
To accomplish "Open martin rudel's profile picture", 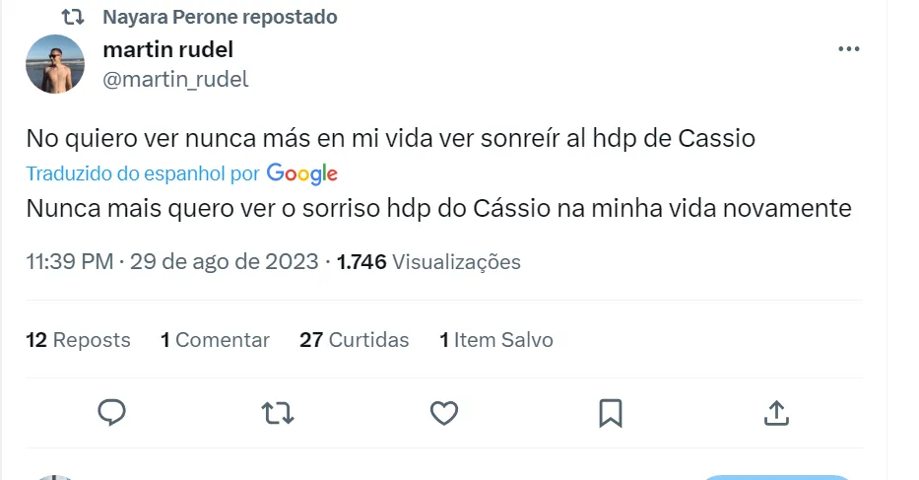I will point(55,64).
